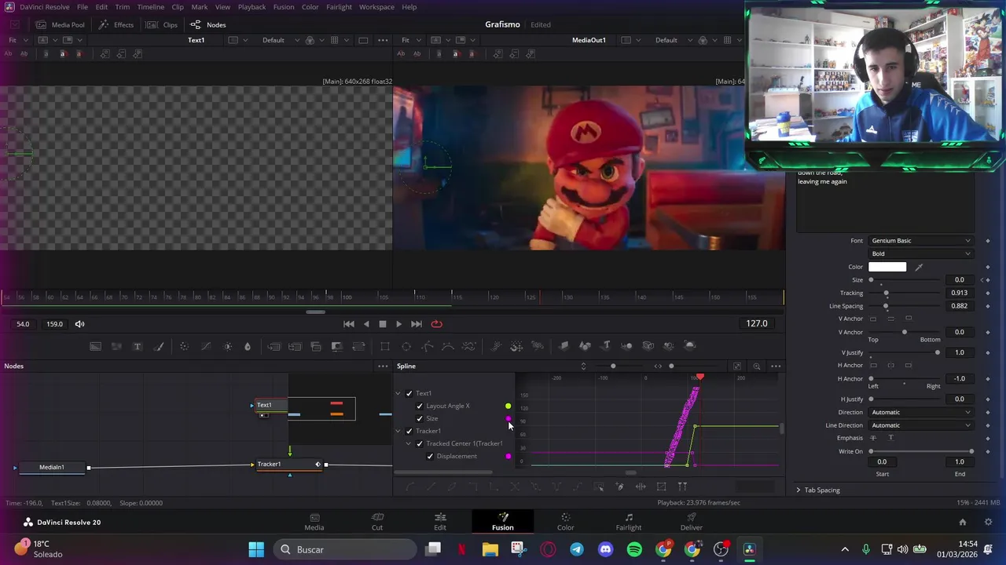
Task: Click the Merge node tool icon
Action: pos(316,346)
